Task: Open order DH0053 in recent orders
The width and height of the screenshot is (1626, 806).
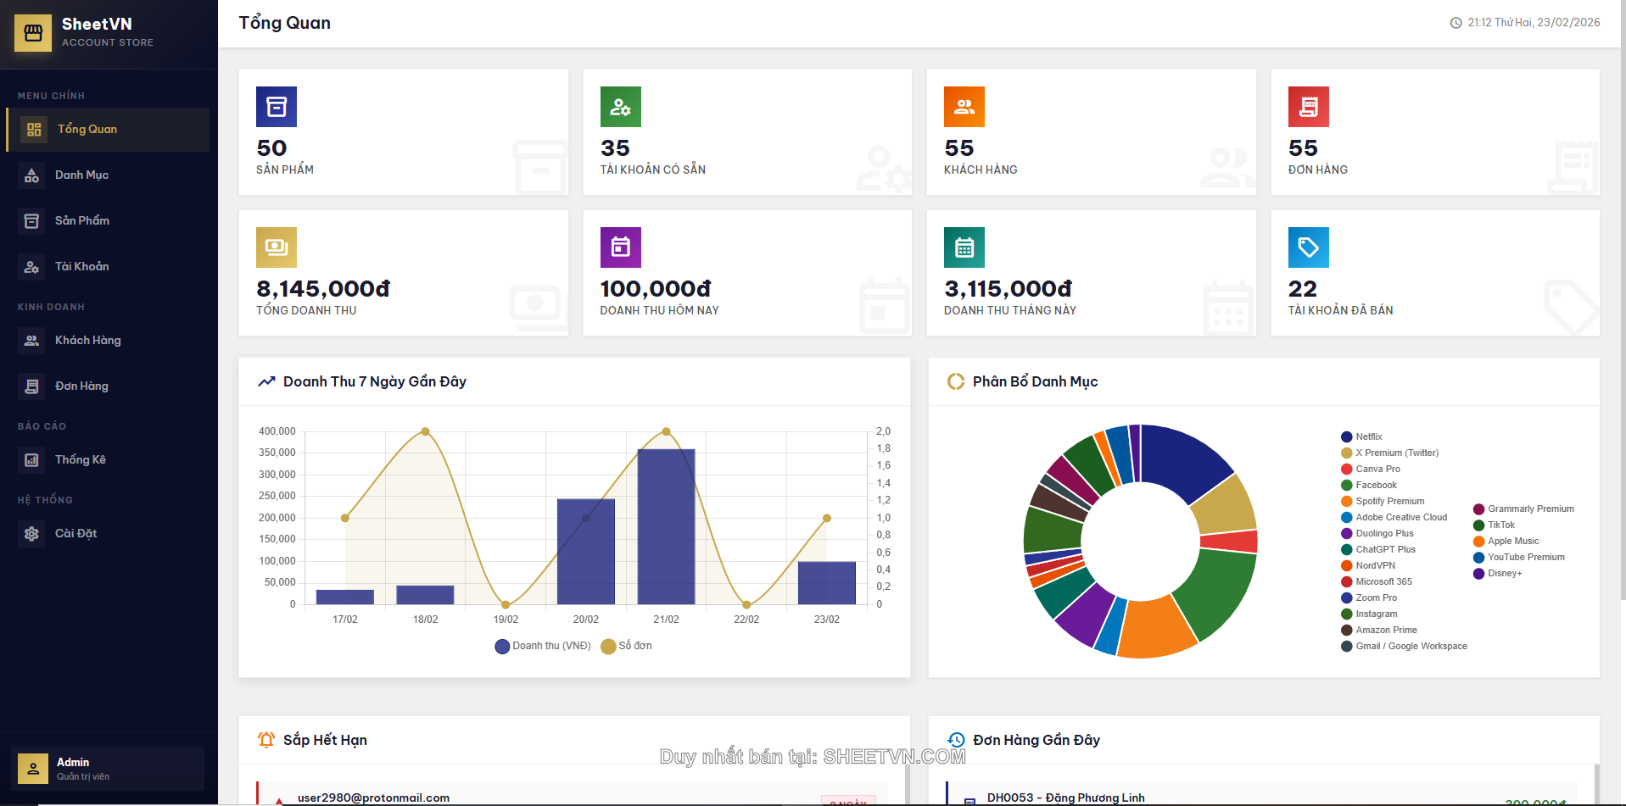Action: click(x=1065, y=798)
